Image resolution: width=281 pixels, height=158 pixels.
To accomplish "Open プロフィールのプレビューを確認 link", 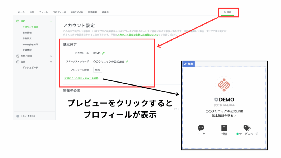I will pyautogui.click(x=81, y=78).
